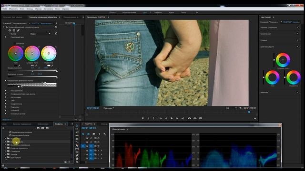Open timeline display settings wrench
The height and width of the screenshot is (171, 305).
click(x=105, y=134)
